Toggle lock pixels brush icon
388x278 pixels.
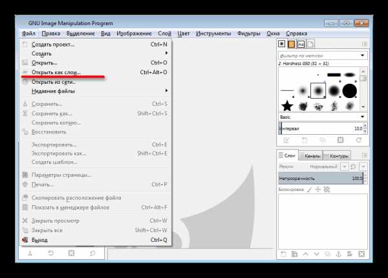310,190
